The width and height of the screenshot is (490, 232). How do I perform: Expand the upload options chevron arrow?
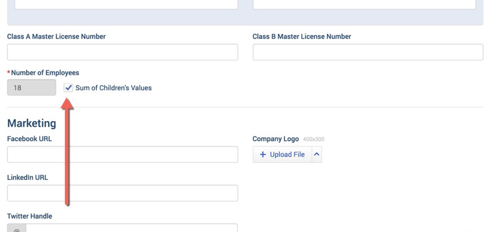[317, 155]
